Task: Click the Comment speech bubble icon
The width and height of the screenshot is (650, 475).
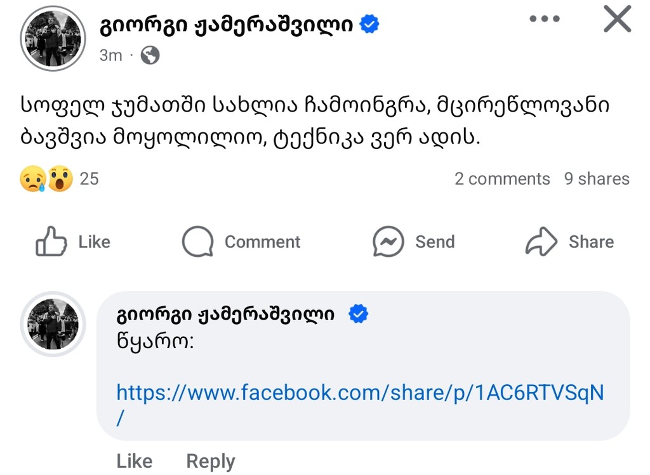Action: pyautogui.click(x=197, y=242)
